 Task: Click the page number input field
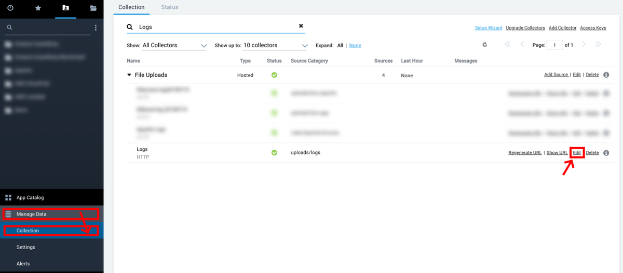[x=555, y=45]
